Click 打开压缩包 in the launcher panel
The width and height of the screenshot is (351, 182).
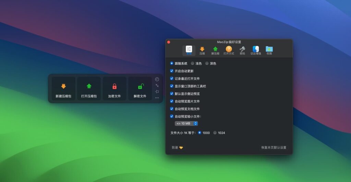(x=89, y=89)
